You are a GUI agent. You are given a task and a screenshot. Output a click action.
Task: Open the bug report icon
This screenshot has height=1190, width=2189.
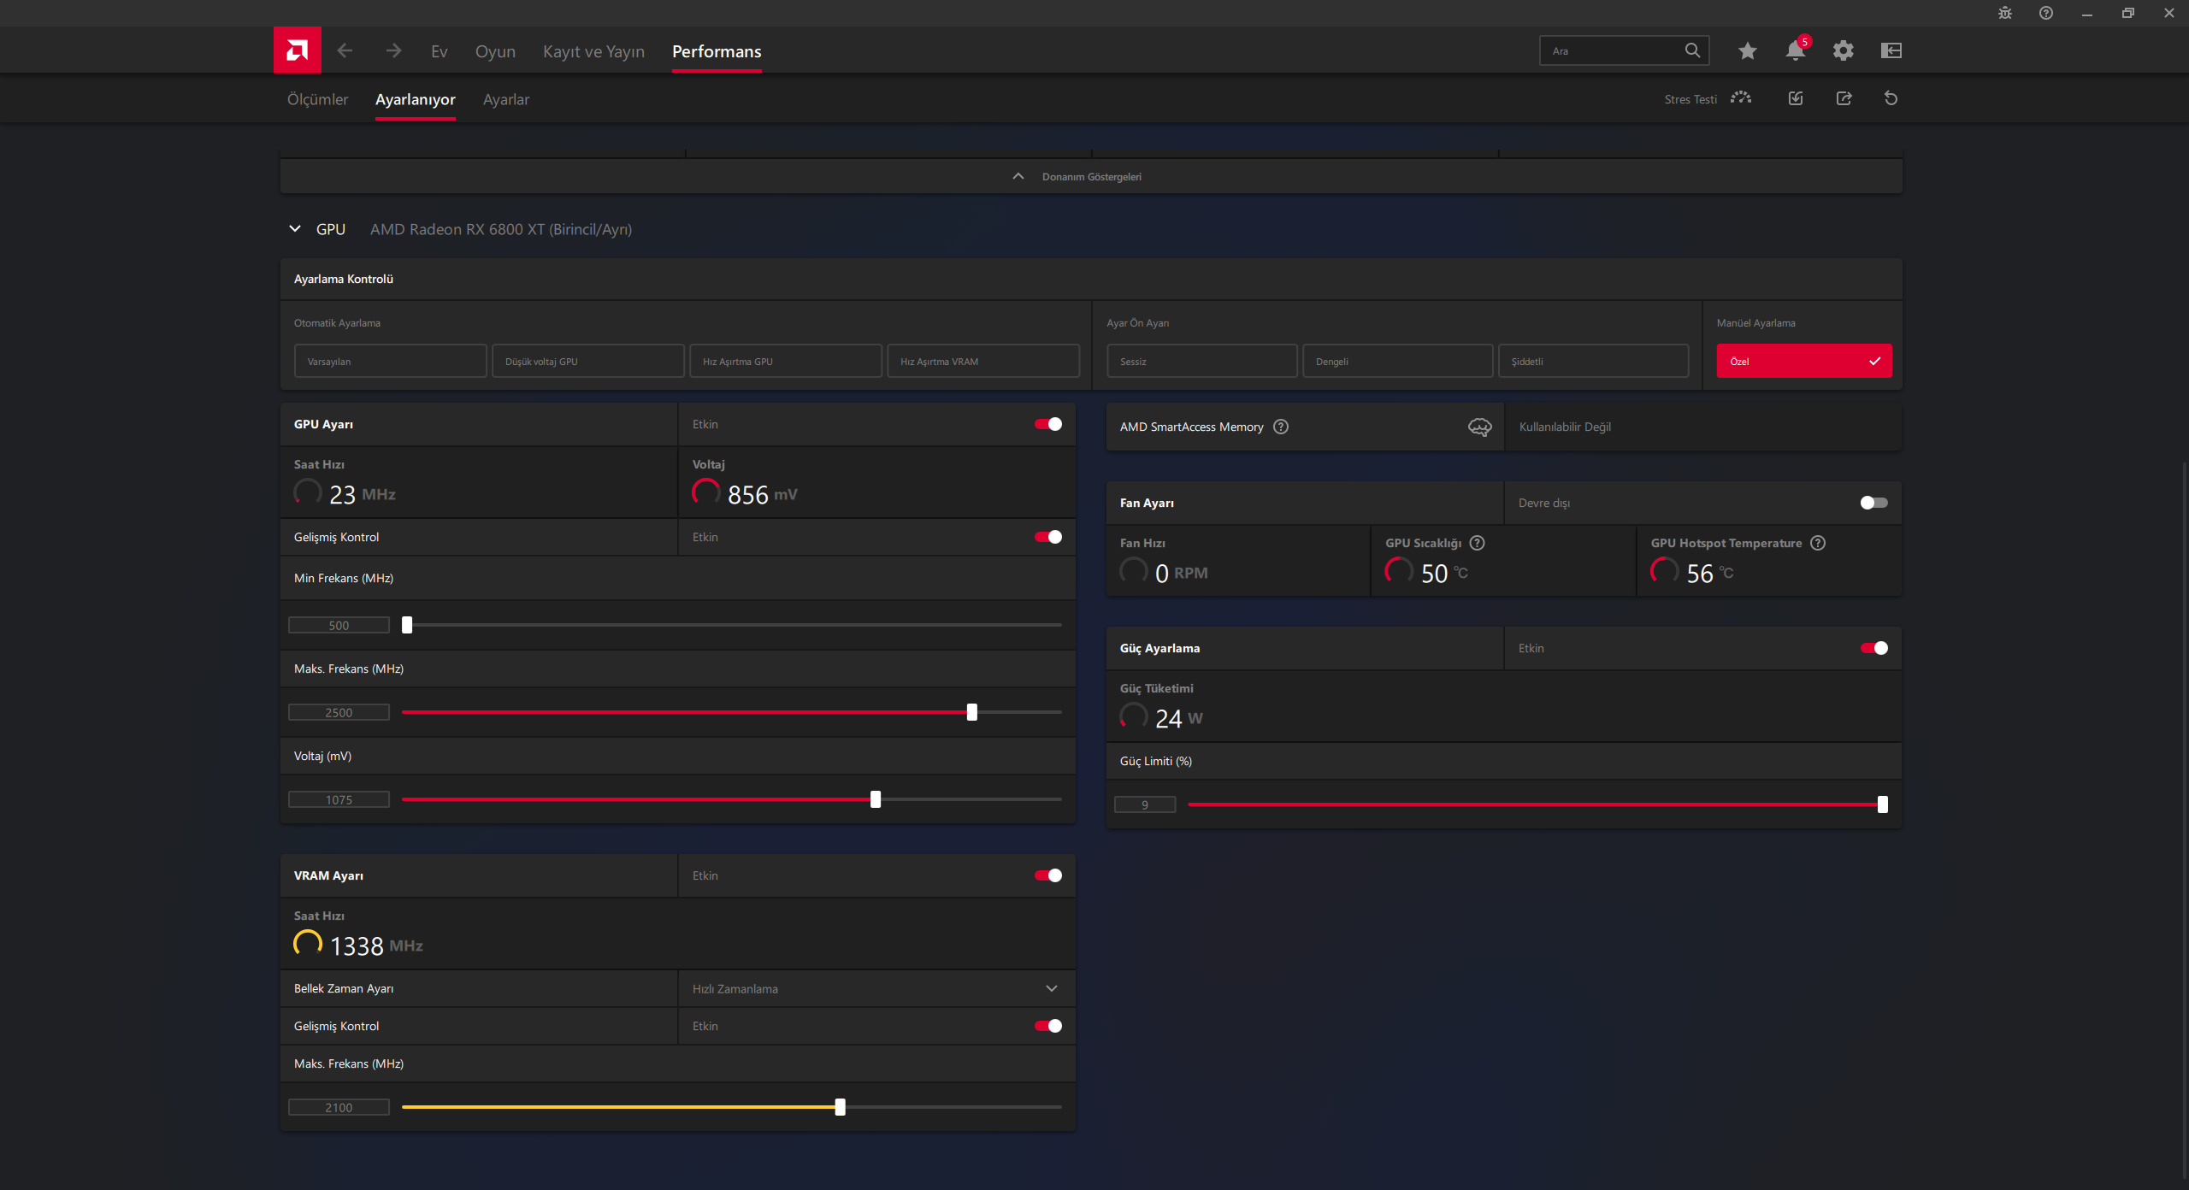[x=2005, y=13]
